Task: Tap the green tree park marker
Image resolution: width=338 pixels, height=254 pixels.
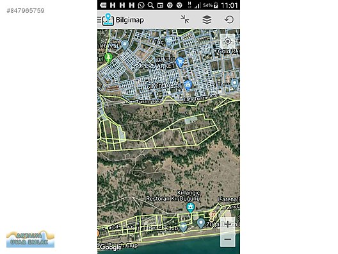Action: coord(108,58)
